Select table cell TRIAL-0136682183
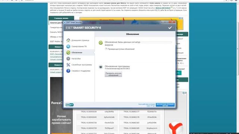This screenshot has height=134, width=239. (131, 122)
